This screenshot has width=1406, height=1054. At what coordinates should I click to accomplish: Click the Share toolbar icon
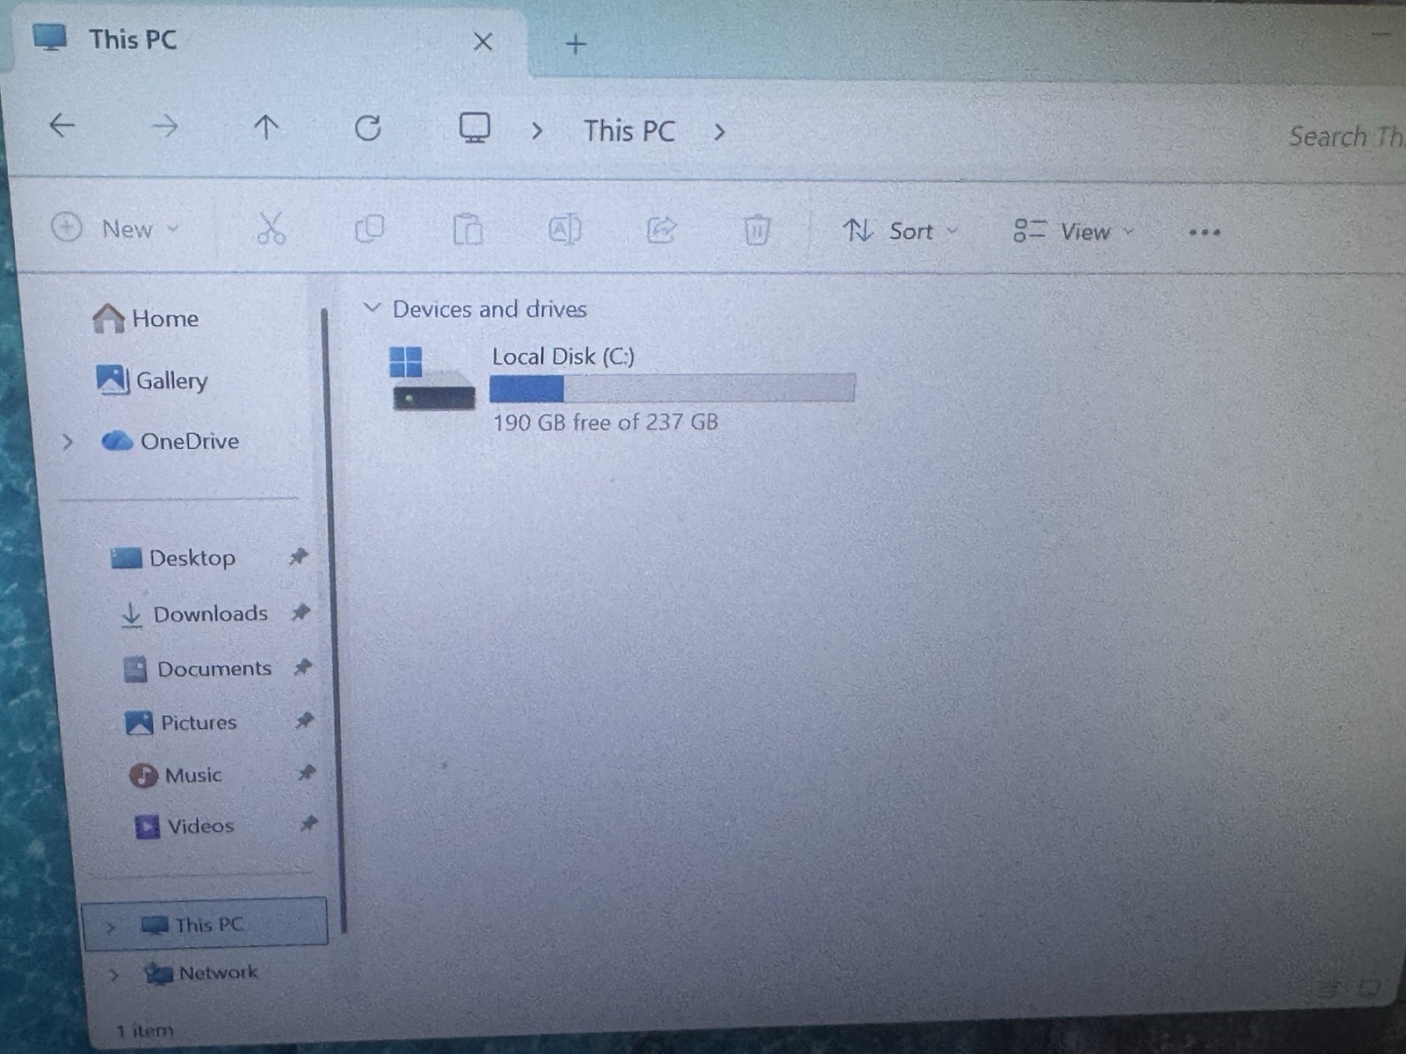[662, 230]
